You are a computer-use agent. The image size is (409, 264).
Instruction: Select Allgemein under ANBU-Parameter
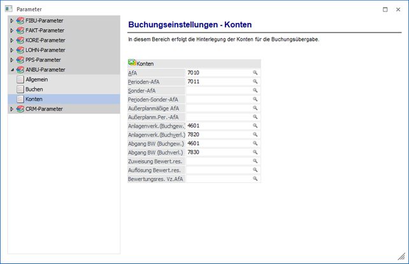37,80
